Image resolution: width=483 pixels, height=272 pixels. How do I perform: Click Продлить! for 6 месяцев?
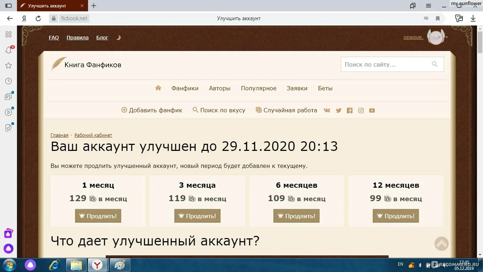[x=296, y=216]
